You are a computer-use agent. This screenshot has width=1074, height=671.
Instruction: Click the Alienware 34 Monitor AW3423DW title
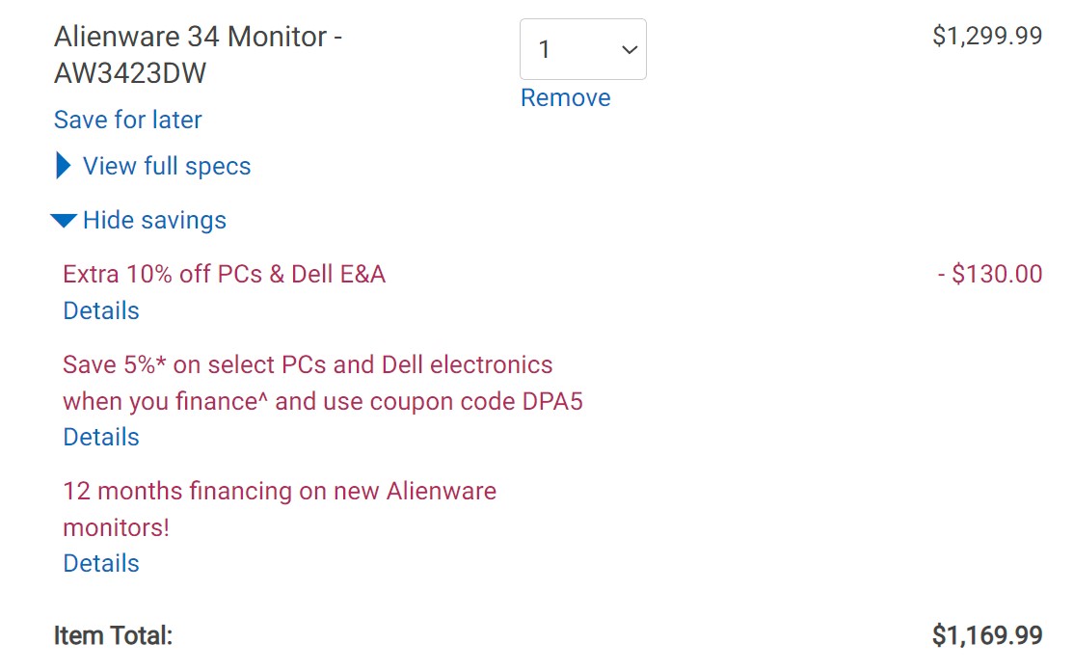click(x=198, y=38)
